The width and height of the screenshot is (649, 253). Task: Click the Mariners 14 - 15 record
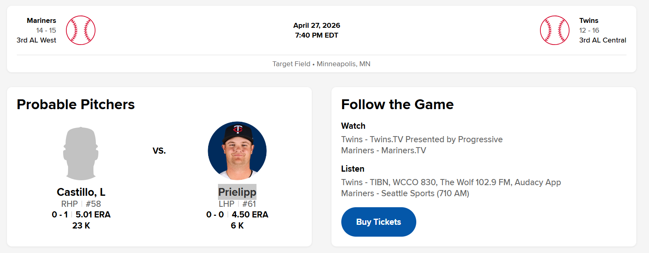click(46, 30)
